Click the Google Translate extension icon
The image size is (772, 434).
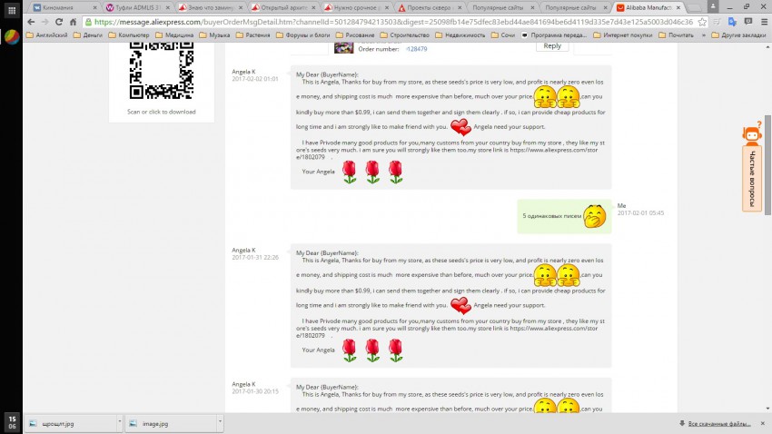point(732,22)
